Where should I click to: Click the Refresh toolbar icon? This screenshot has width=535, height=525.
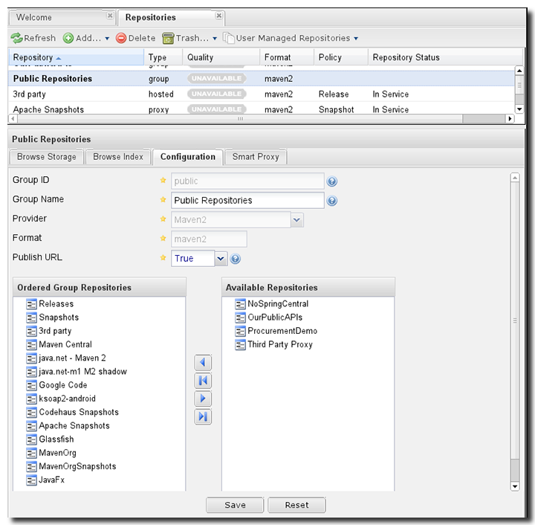pyautogui.click(x=16, y=38)
